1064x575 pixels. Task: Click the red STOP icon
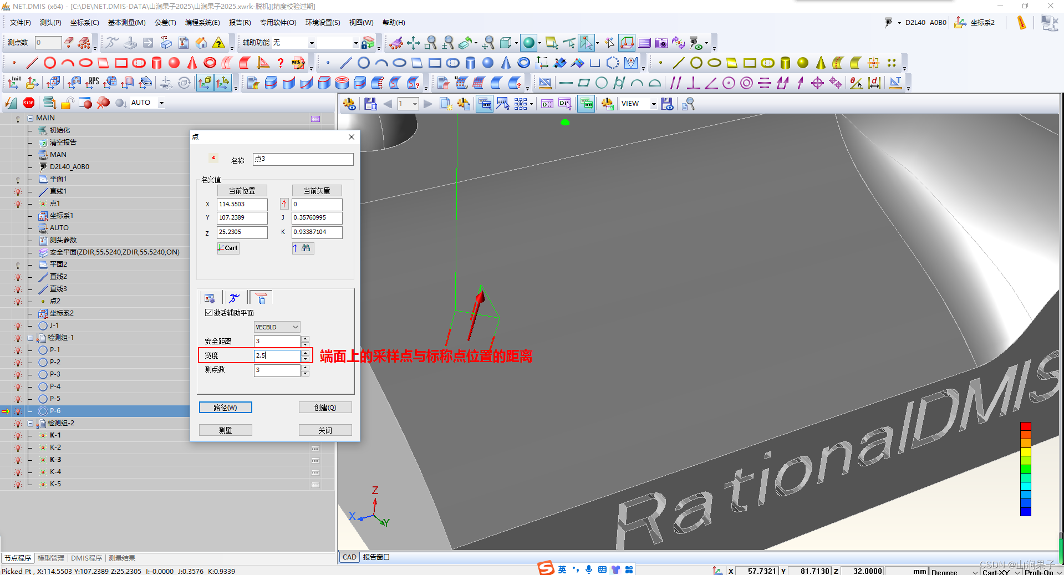pyautogui.click(x=29, y=103)
